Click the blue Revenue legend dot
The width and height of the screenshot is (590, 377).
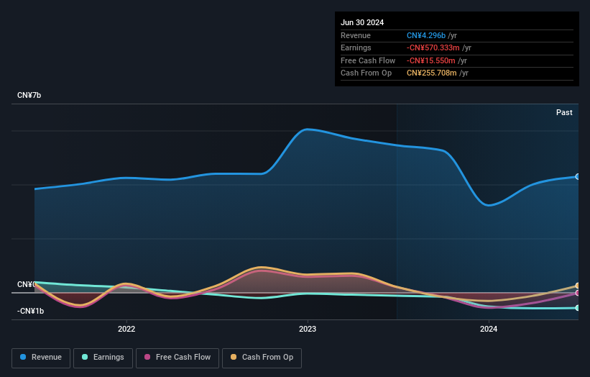[23, 357]
